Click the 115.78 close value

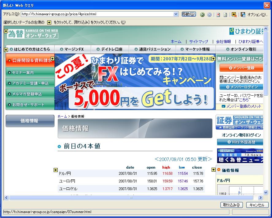coord(198,174)
